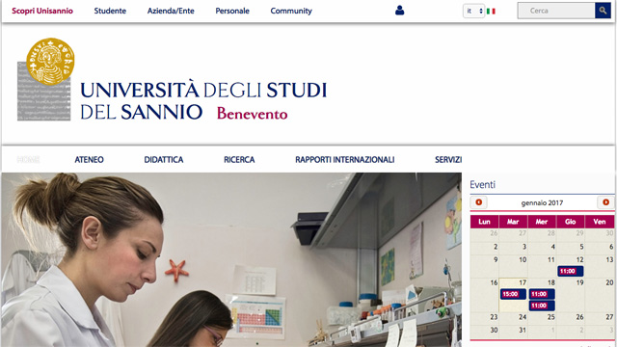The image size is (617, 347).
Task: Click the Italian flag icon
Action: [x=491, y=11]
